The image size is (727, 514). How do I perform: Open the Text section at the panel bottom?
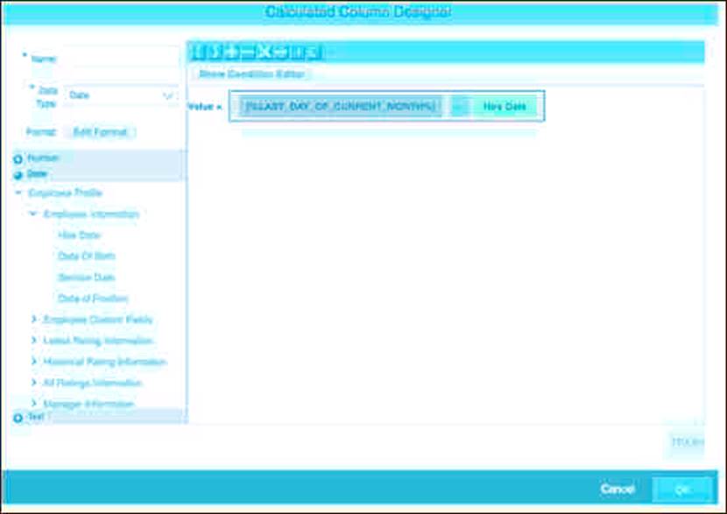tap(18, 418)
